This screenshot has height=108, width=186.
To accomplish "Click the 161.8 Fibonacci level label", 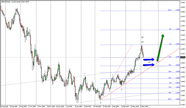I will [x=170, y=10].
